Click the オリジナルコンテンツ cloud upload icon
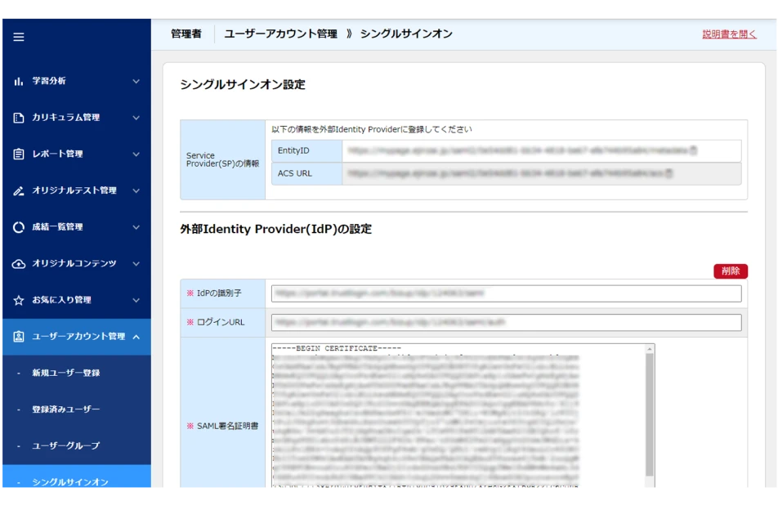The image size is (778, 510). pos(19,264)
